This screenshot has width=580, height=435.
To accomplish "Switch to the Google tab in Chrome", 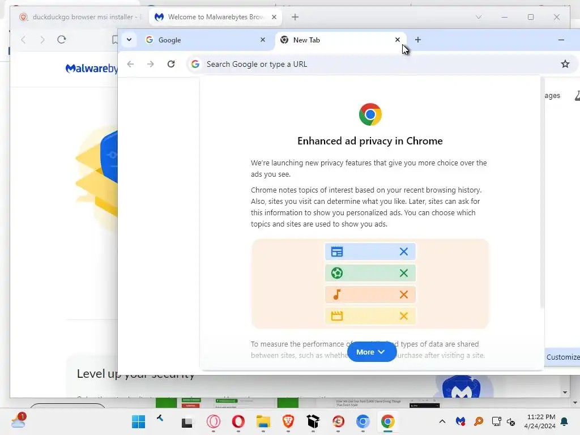I will 206,40.
